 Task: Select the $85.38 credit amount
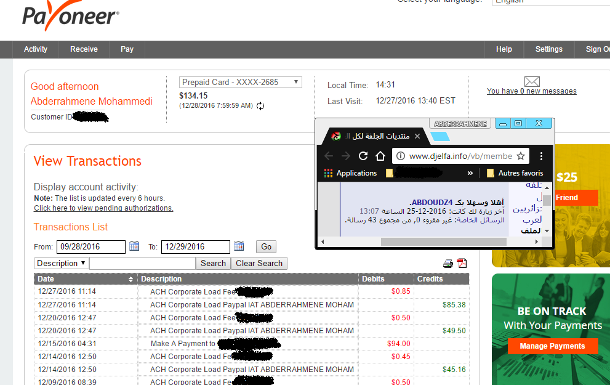click(454, 305)
